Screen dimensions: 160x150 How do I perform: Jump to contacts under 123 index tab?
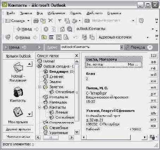tap(153, 56)
